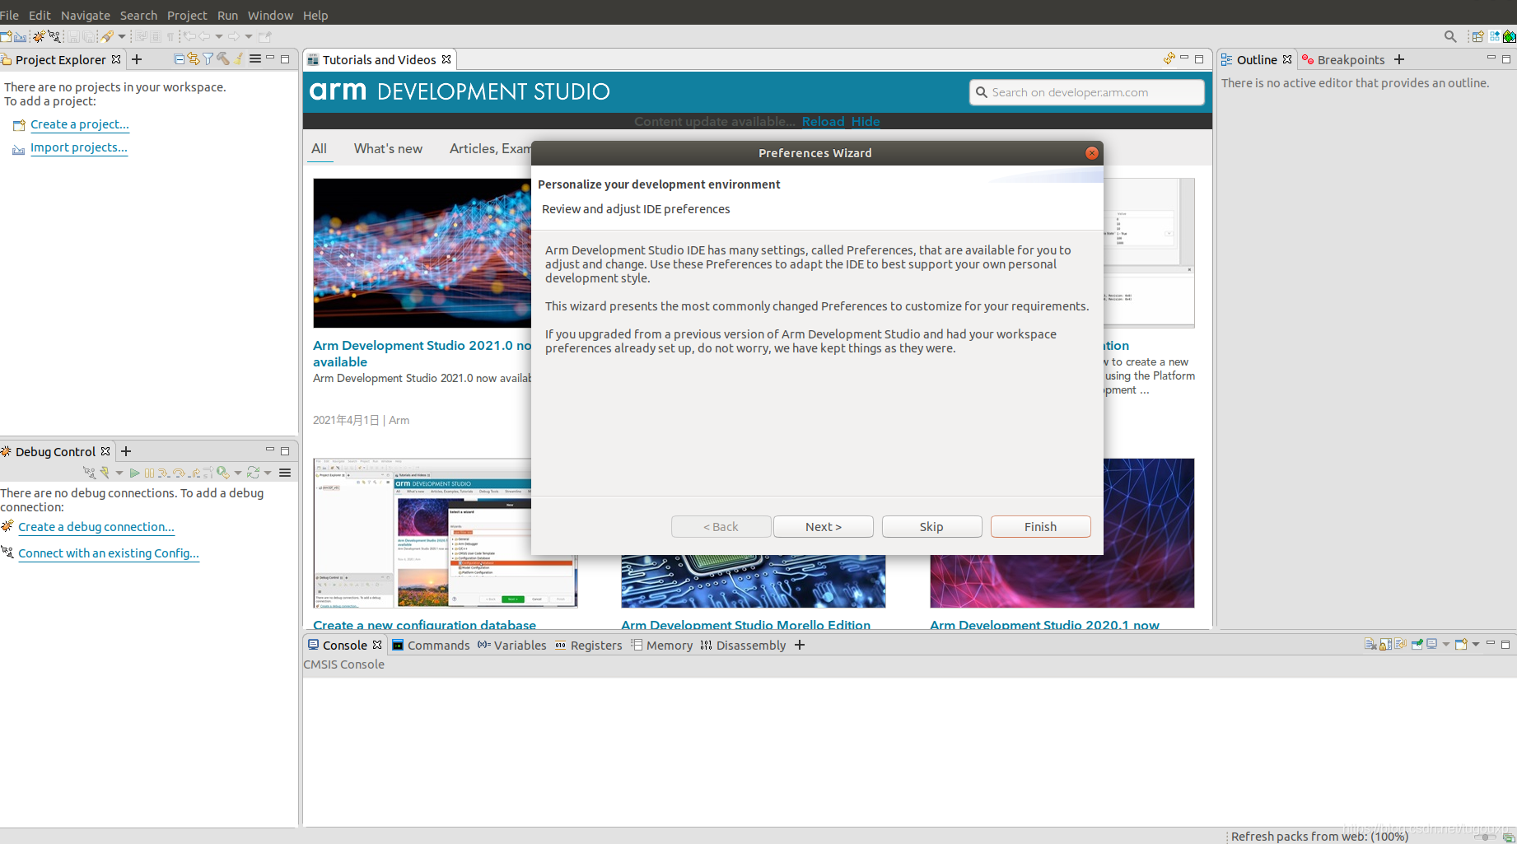Open the pen tool dropdown arrow
This screenshot has height=844, width=1517.
tap(122, 36)
